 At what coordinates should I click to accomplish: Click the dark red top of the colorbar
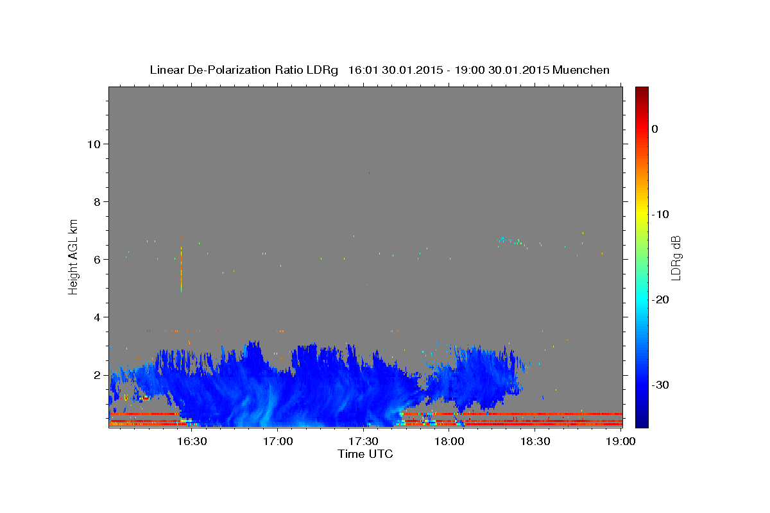click(x=642, y=93)
